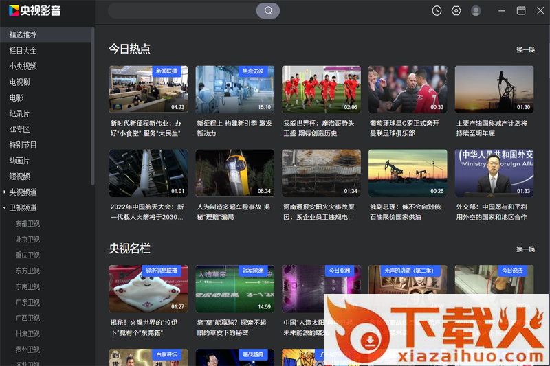Play the oil pump sunset 01:30 video
Screen dimensions: 550x366
494,89
